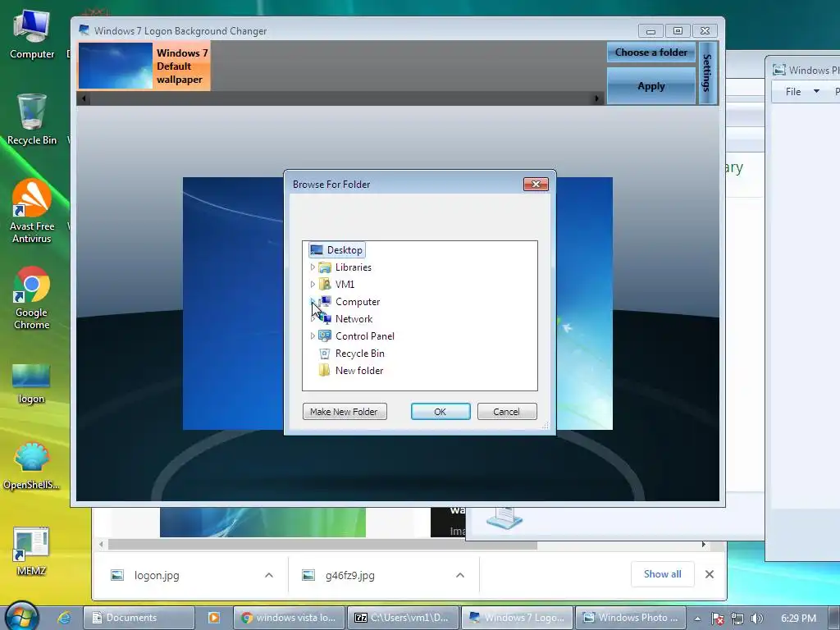Screen dimensions: 840x630
Task: Click the Apply button
Action: [651, 85]
